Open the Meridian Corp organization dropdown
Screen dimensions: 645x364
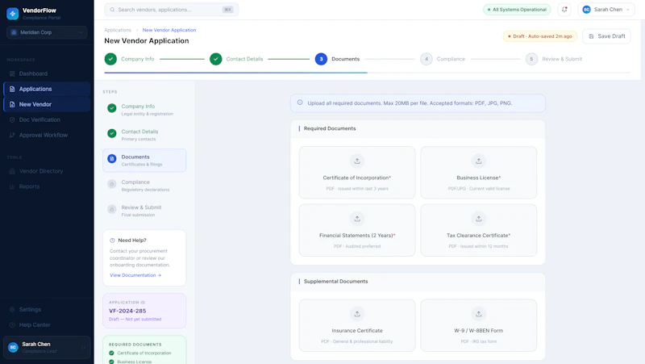[47, 32]
